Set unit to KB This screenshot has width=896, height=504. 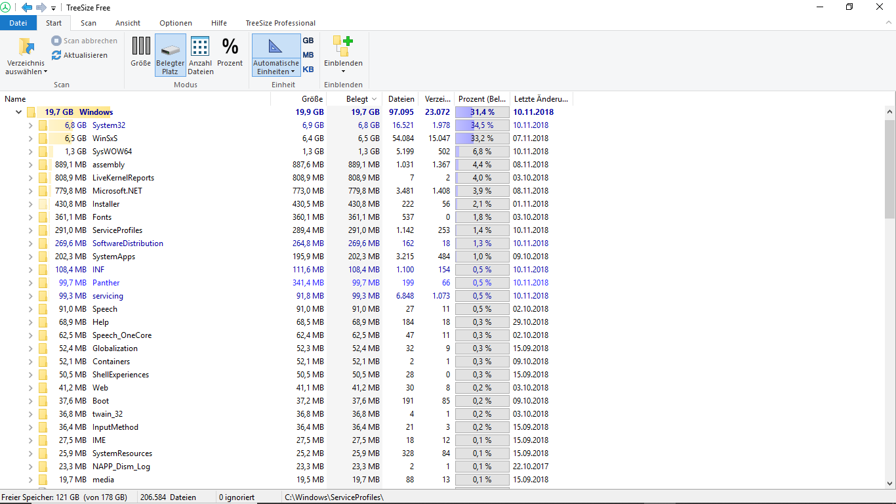click(308, 70)
